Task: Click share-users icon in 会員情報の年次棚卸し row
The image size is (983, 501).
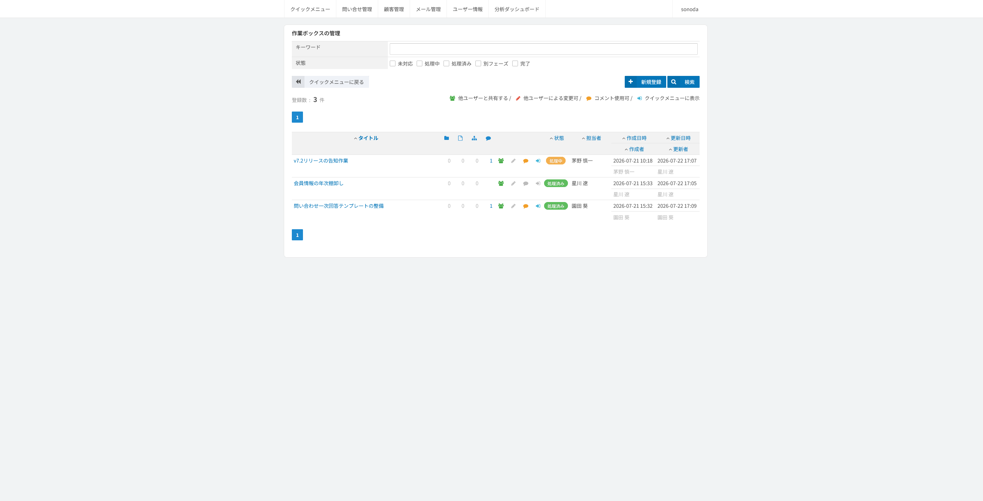Action: [501, 184]
